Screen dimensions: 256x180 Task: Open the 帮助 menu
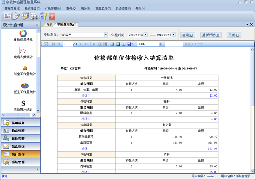pos(140,9)
